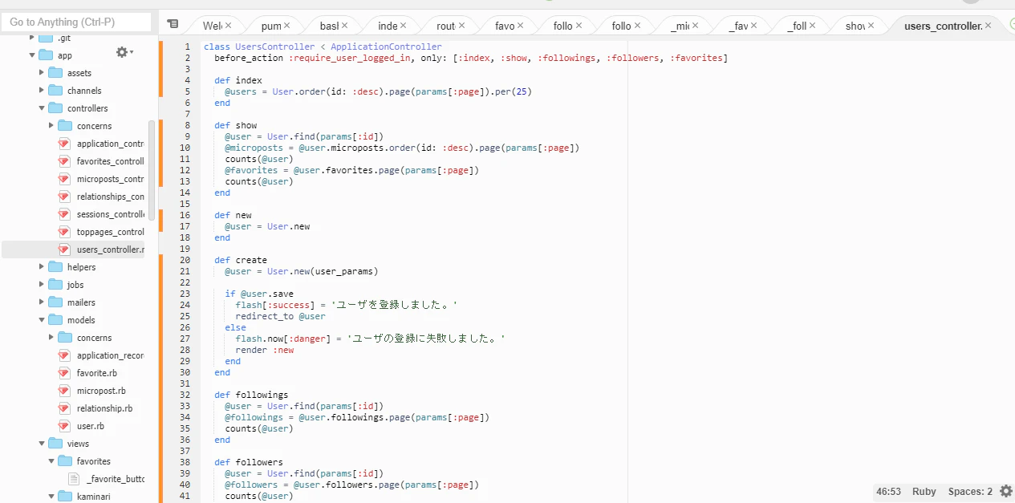Click cursor position 46:53 in status bar
The width and height of the screenshot is (1015, 503).
888,491
